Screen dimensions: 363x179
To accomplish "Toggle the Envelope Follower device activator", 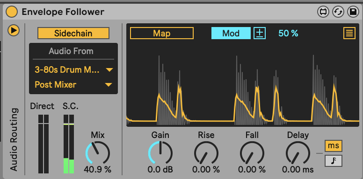I will pos(12,12).
